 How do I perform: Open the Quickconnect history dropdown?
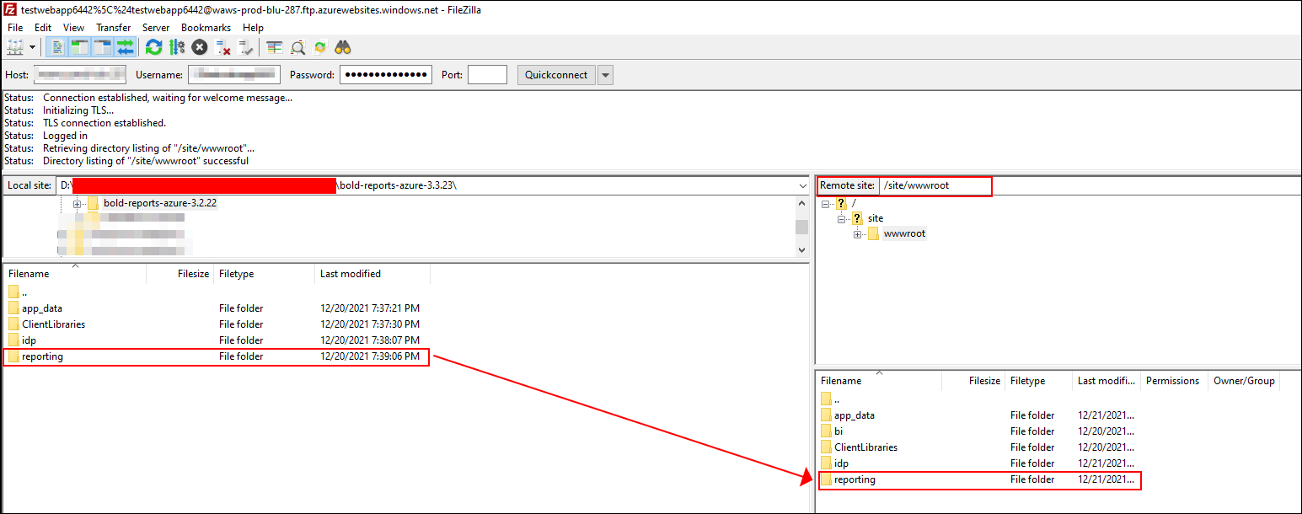coord(605,75)
